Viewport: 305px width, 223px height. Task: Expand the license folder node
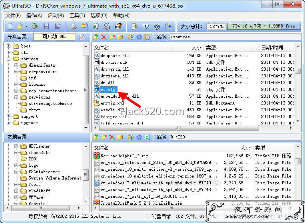tap(16, 85)
